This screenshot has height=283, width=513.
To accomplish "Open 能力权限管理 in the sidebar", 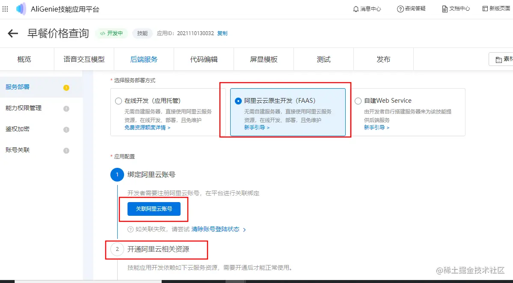I will (x=41, y=108).
